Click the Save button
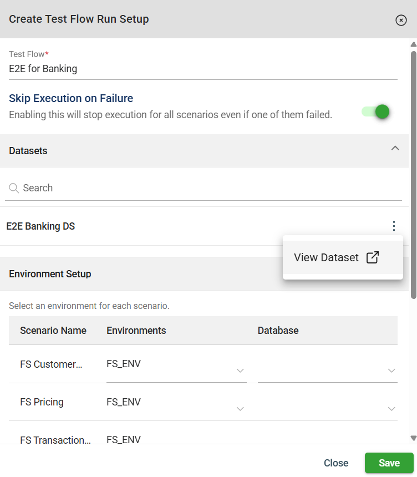 point(389,463)
